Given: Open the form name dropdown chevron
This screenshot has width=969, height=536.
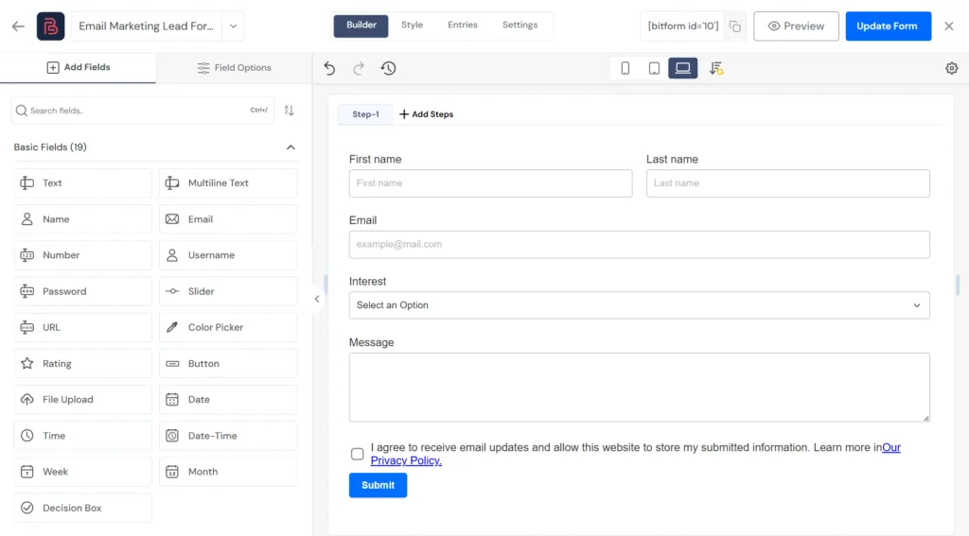Looking at the screenshot, I should click(233, 26).
